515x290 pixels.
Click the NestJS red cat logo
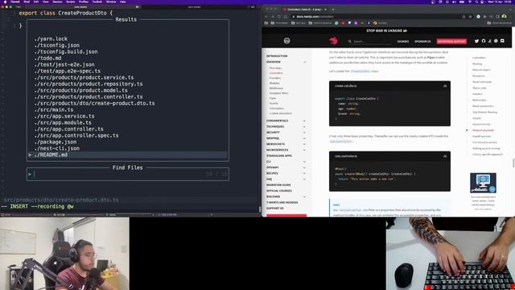coord(333,41)
